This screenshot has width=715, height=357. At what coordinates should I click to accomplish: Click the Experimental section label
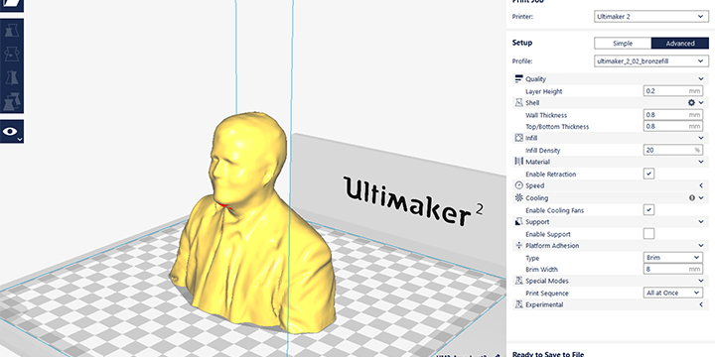pyautogui.click(x=544, y=304)
